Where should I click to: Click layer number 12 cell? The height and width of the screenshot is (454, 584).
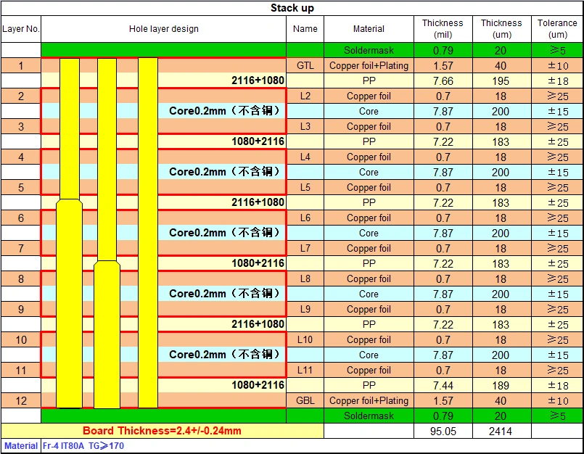pos(21,400)
